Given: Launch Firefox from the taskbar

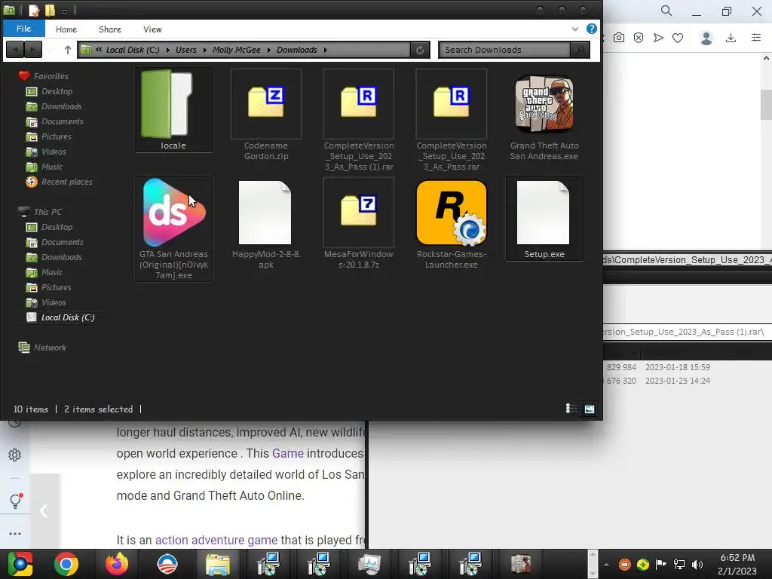Looking at the screenshot, I should pos(117,564).
